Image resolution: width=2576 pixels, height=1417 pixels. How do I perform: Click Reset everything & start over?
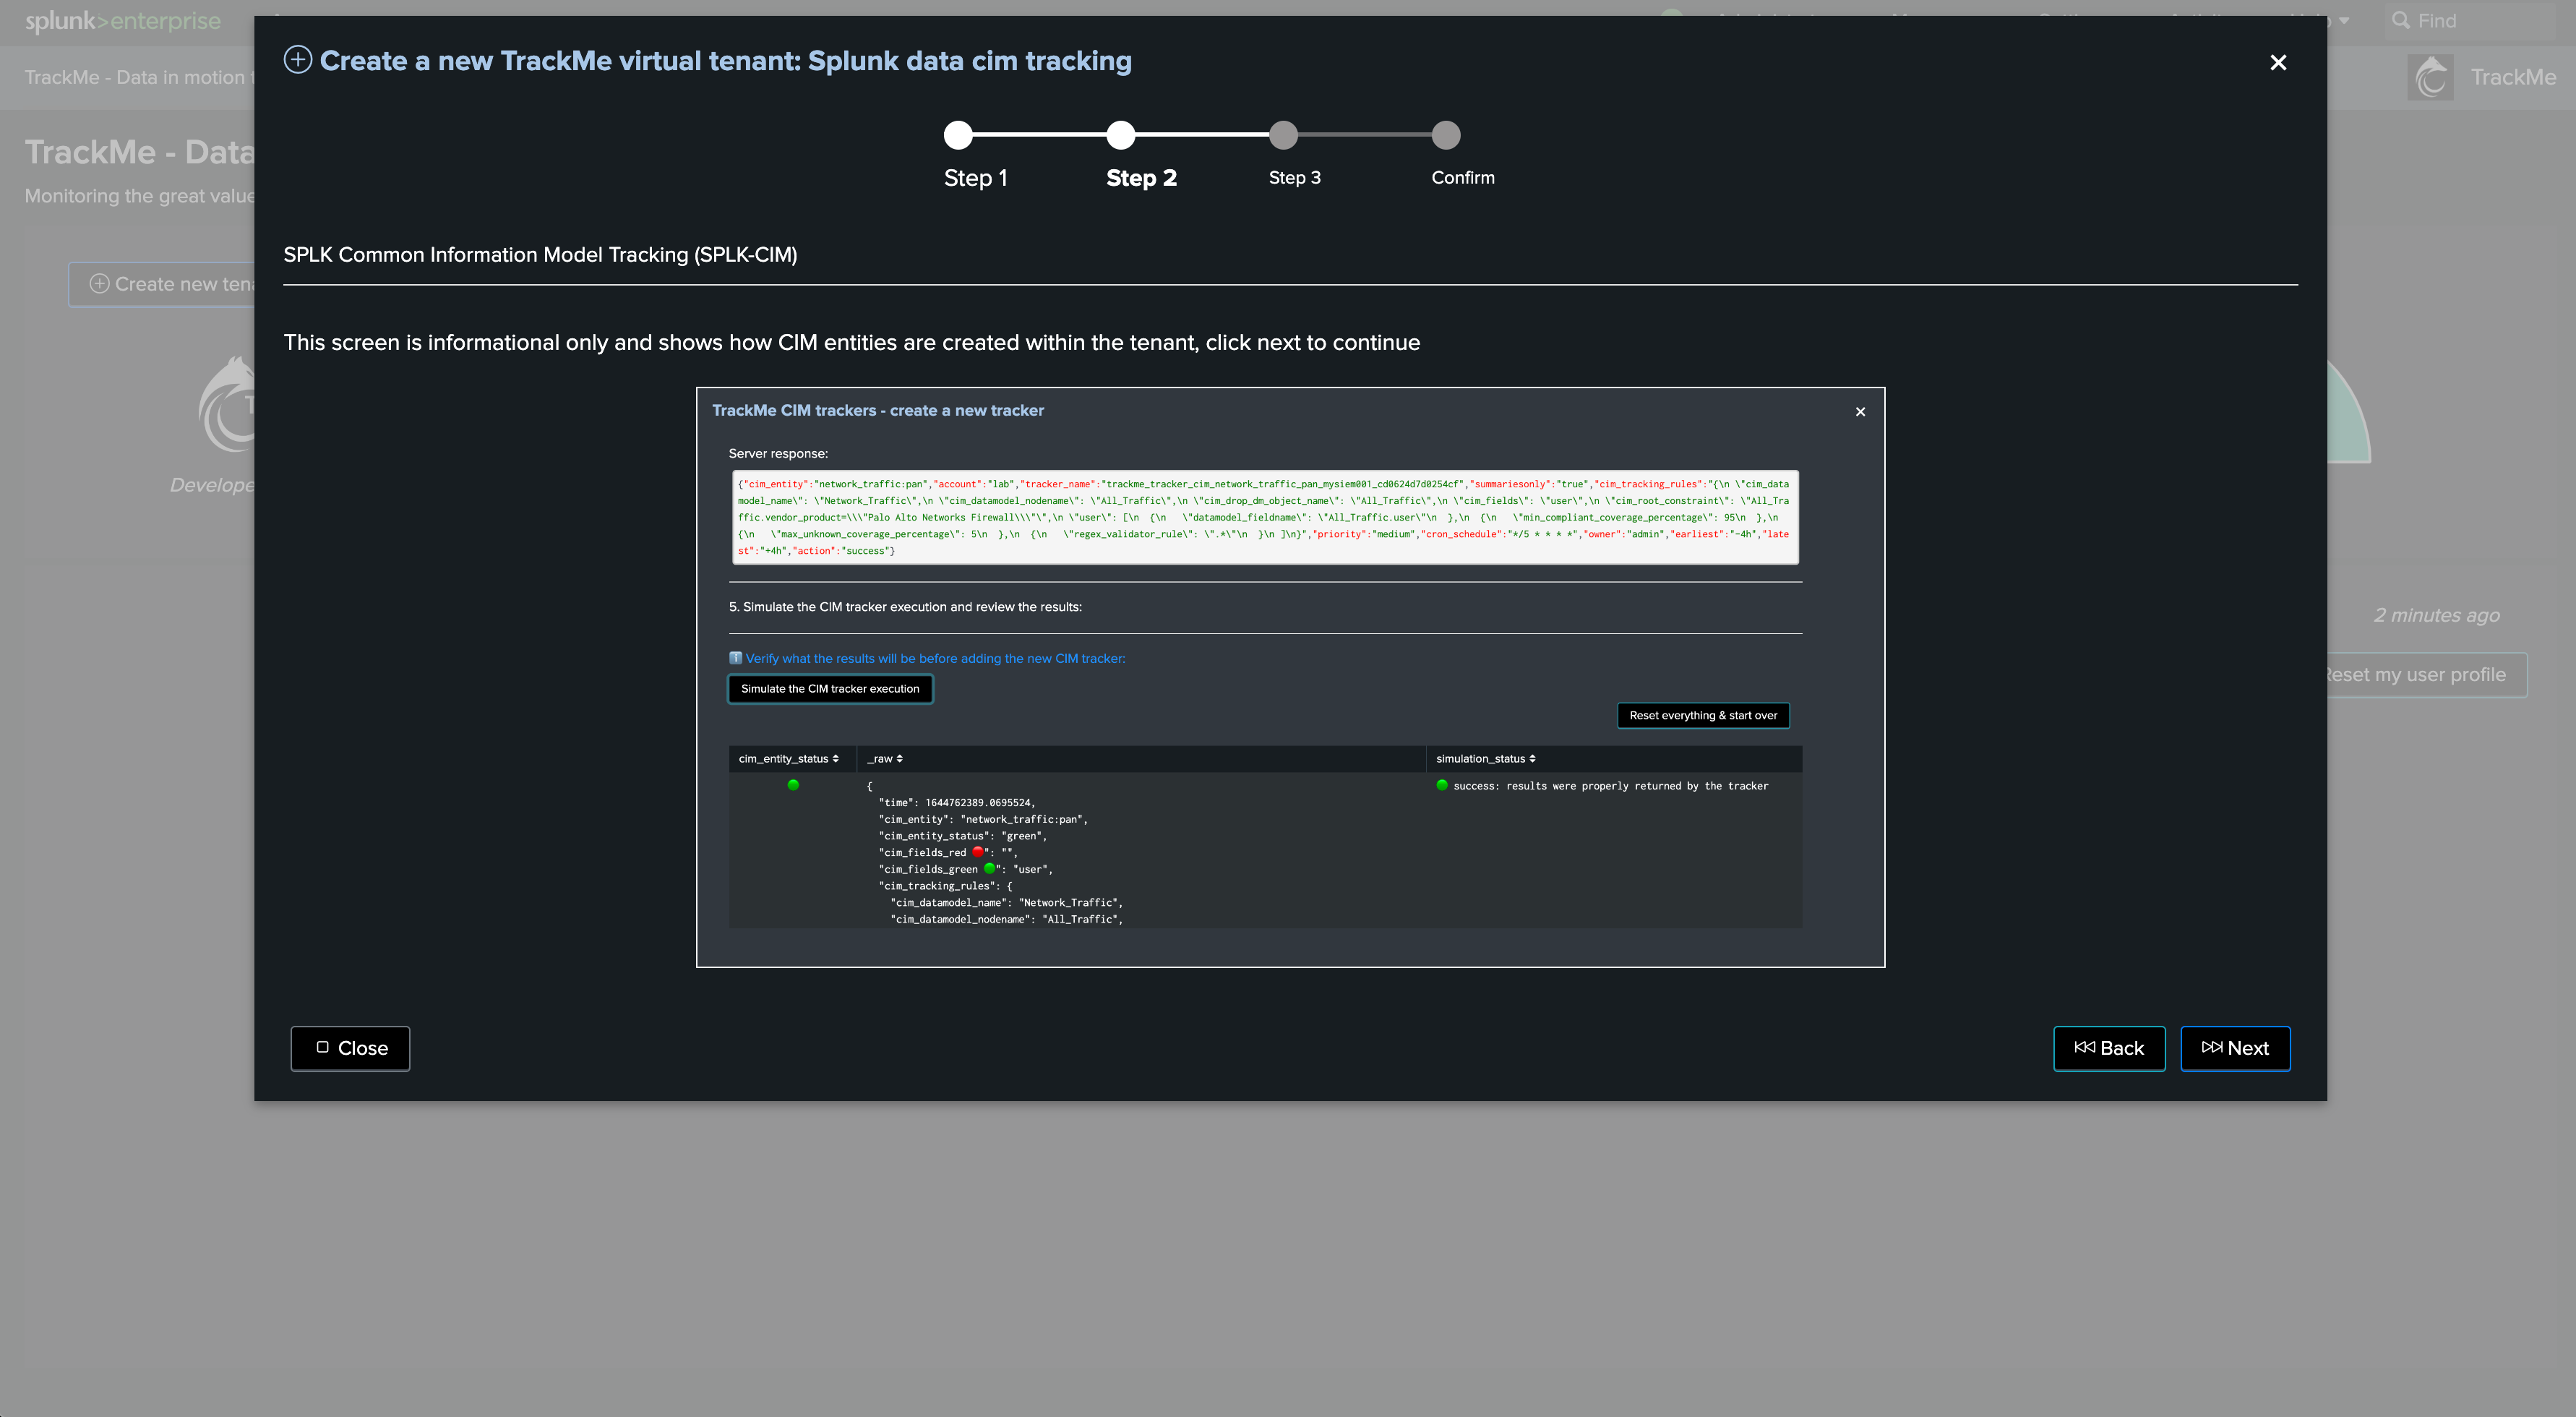click(x=1703, y=715)
